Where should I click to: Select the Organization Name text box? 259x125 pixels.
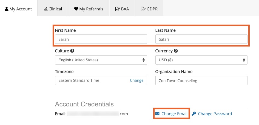[201, 81]
